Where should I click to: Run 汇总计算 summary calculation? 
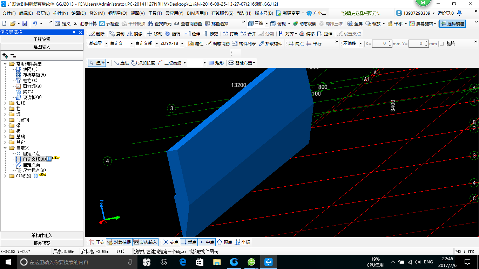pos(85,23)
